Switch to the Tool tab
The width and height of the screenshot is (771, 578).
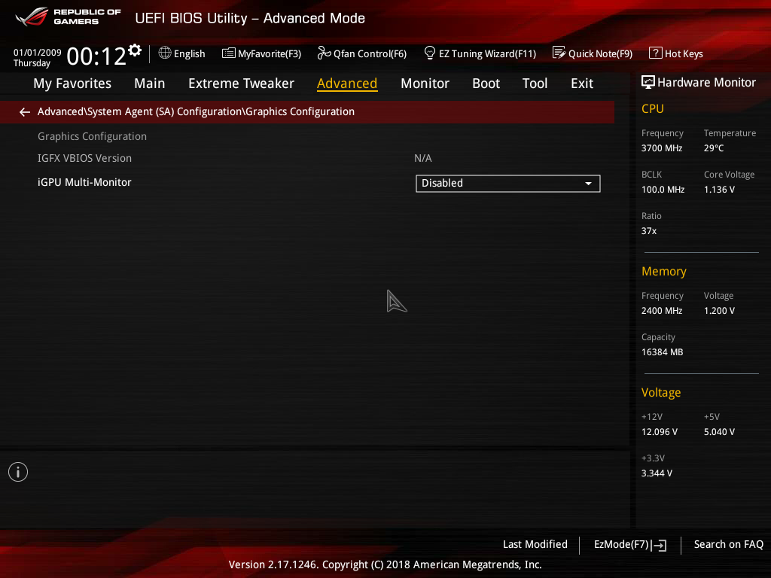(x=535, y=84)
